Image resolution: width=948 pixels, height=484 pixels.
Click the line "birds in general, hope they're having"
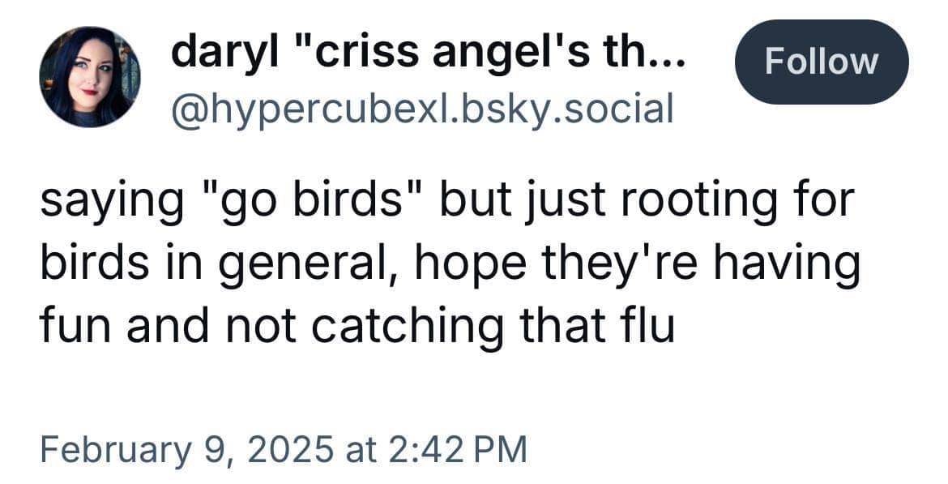click(x=448, y=263)
